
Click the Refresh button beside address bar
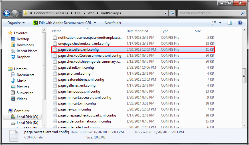[x=172, y=13]
